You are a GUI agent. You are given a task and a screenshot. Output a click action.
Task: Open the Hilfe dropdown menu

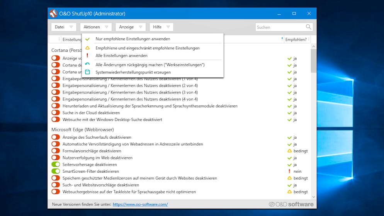point(161,27)
